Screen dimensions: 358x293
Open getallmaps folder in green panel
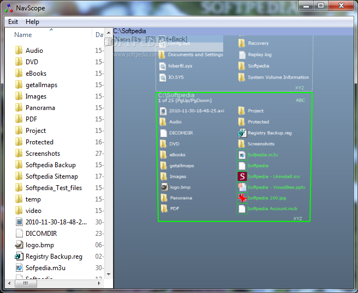pyautogui.click(x=177, y=166)
